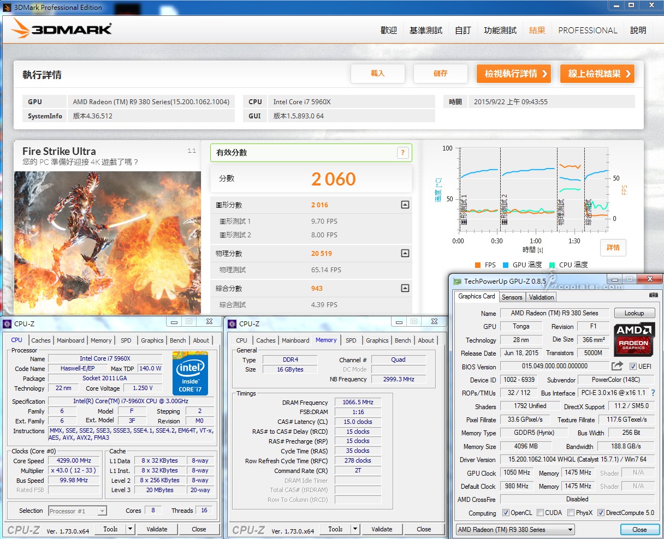Collapse the 綜合分數 section
The width and height of the screenshot is (664, 539).
[x=405, y=288]
